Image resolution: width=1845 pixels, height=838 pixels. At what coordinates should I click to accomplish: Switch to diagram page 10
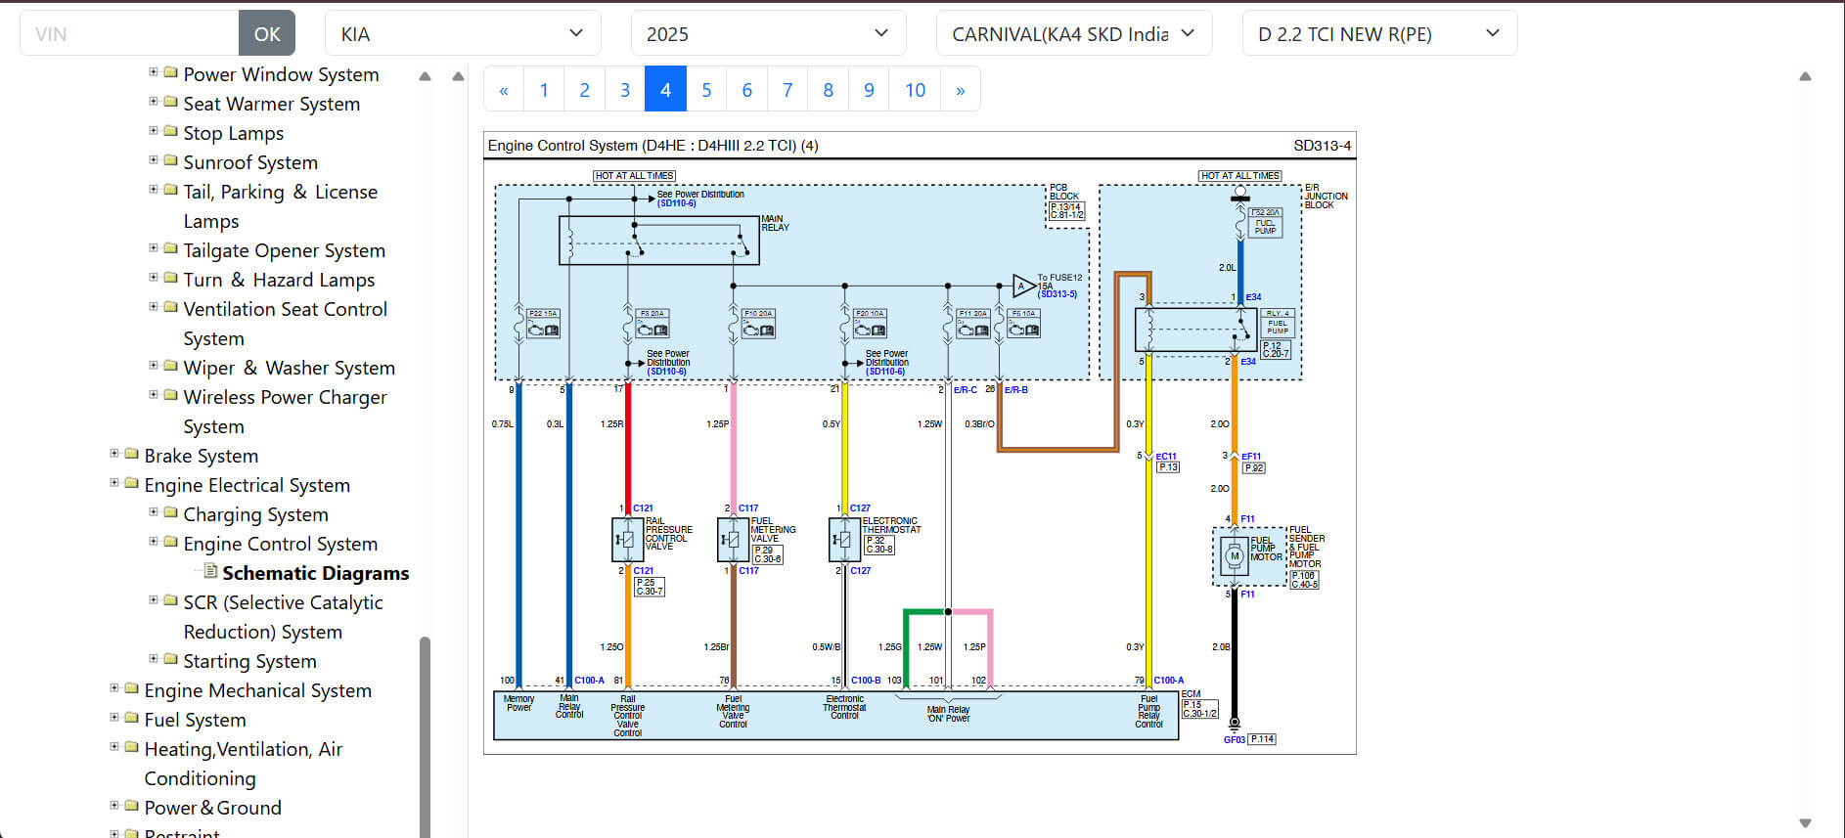click(915, 90)
